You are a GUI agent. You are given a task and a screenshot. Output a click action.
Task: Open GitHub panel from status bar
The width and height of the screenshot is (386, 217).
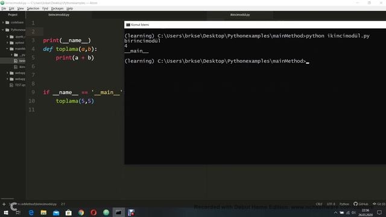(361, 204)
